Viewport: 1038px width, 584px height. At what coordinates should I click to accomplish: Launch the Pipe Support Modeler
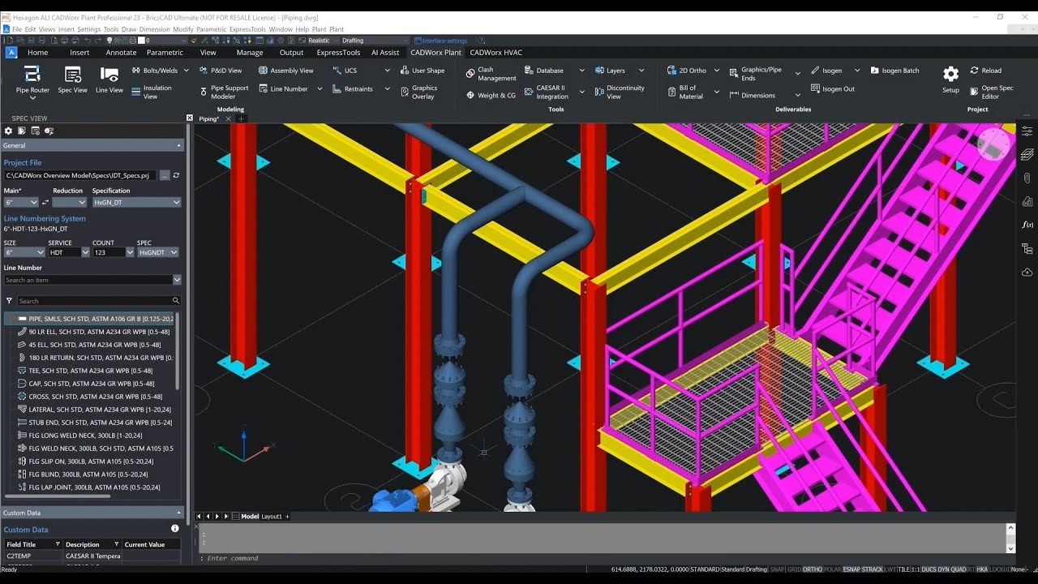pyautogui.click(x=223, y=92)
